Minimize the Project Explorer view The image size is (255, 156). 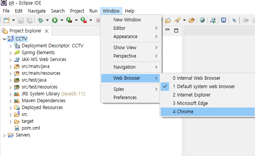click(167, 30)
